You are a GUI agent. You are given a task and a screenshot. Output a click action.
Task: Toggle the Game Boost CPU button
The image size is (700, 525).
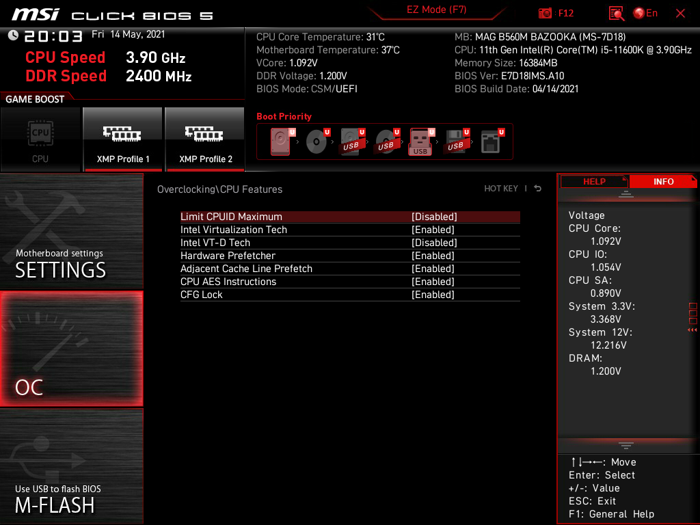40,139
